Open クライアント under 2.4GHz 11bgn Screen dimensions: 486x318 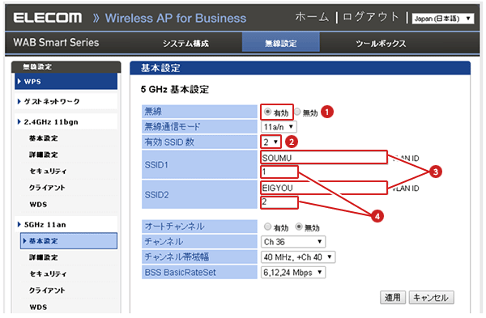47,188
